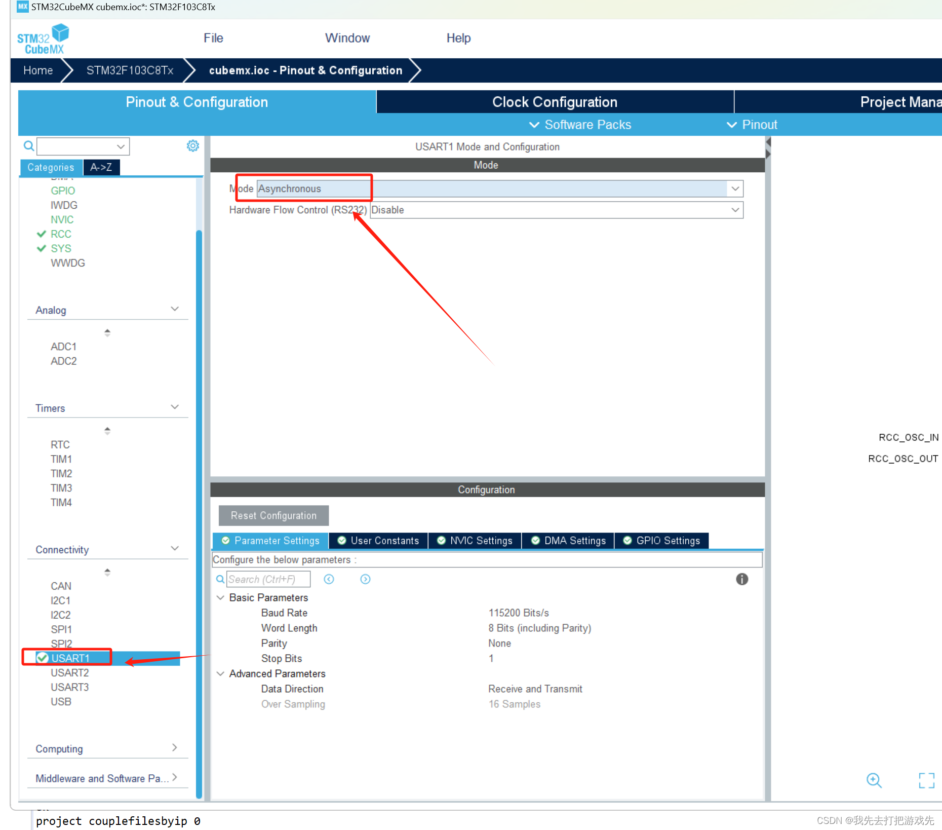Click Data Direction Receive and Transmit value

click(535, 689)
